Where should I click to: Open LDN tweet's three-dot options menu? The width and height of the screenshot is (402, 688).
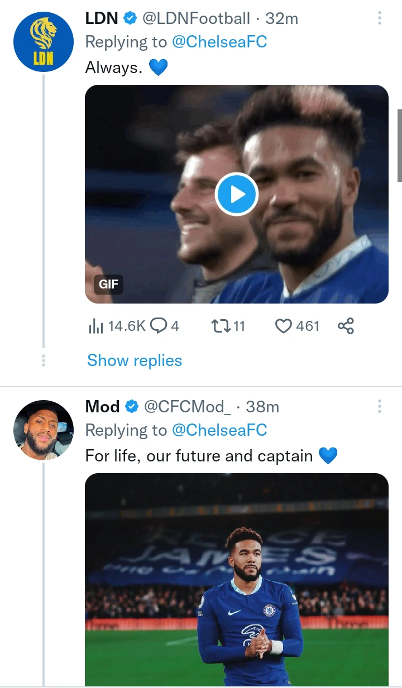click(x=380, y=18)
